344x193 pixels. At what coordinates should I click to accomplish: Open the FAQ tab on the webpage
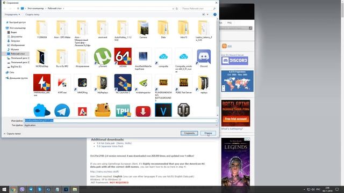click(x=230, y=23)
